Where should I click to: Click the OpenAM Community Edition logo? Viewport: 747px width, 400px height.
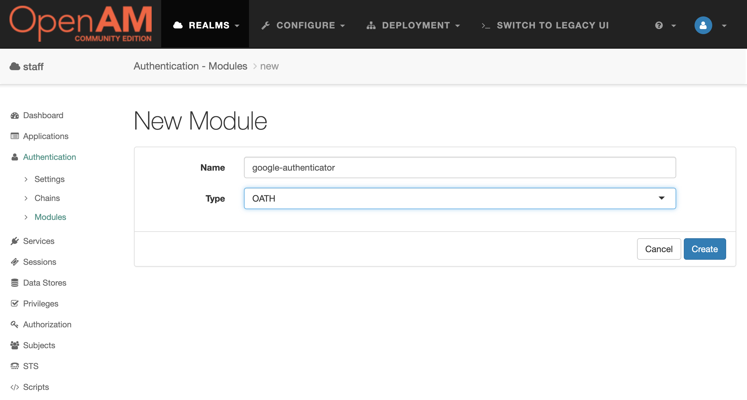pyautogui.click(x=81, y=24)
